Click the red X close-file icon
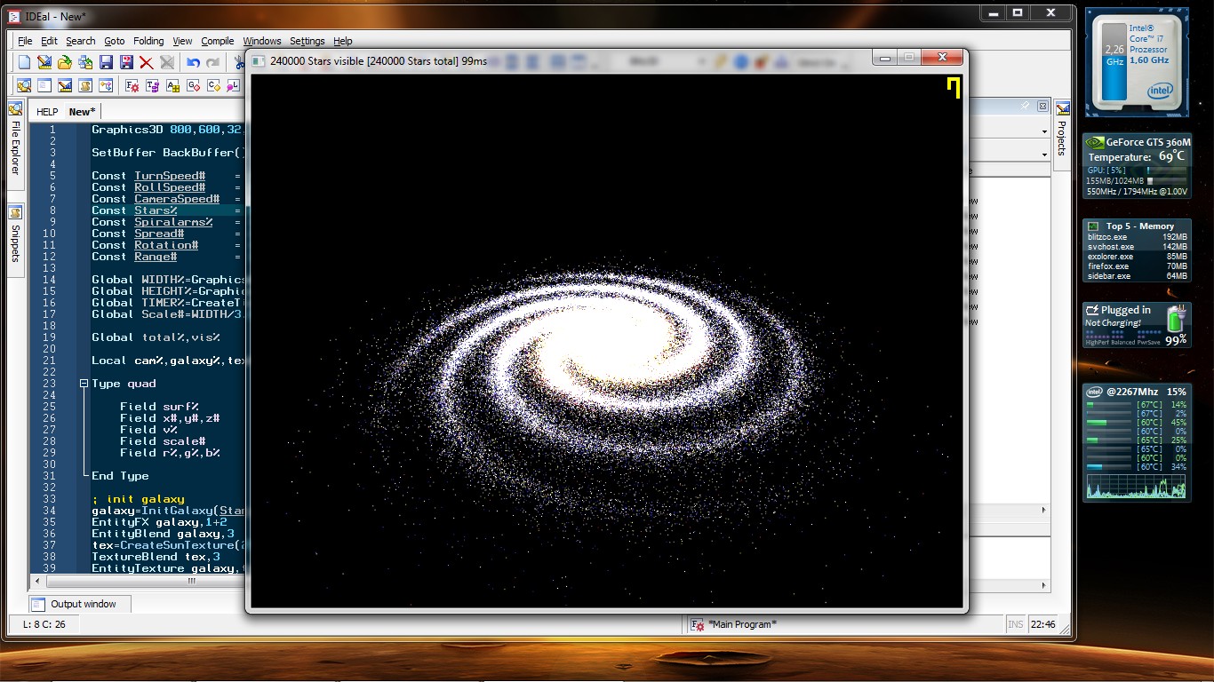This screenshot has width=1214, height=682. click(x=147, y=62)
